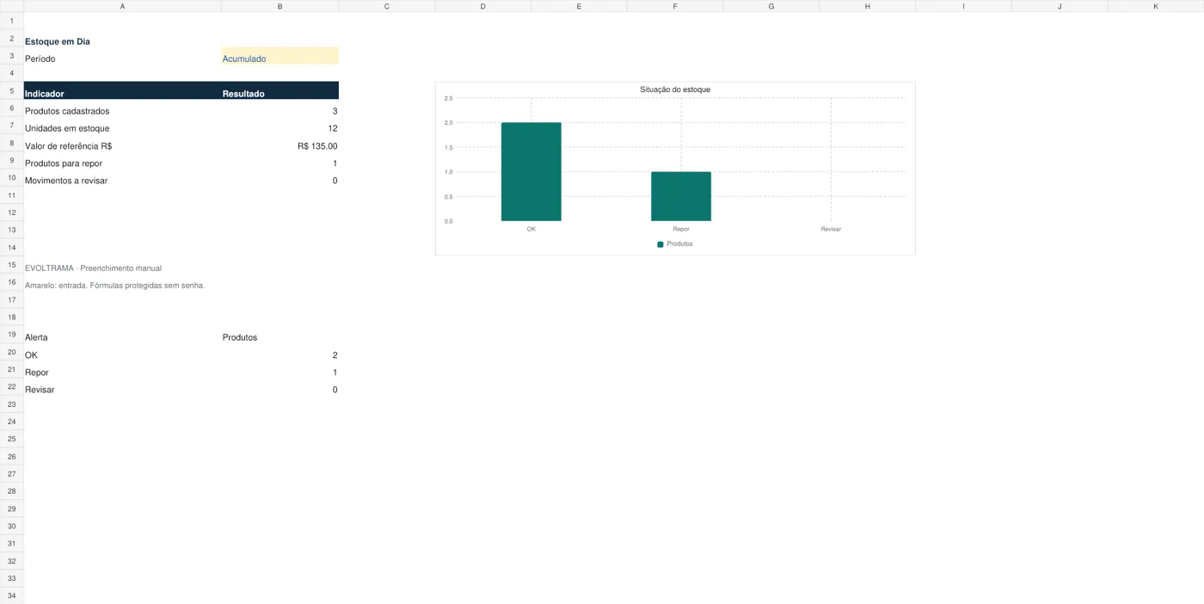Viewport: 1204px width, 604px height.
Task: Click row 5 header number
Action: [x=11, y=90]
